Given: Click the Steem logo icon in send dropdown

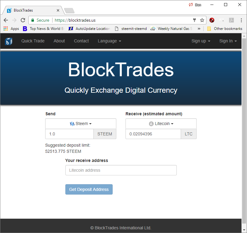Looking at the screenshot, I should coord(72,124).
